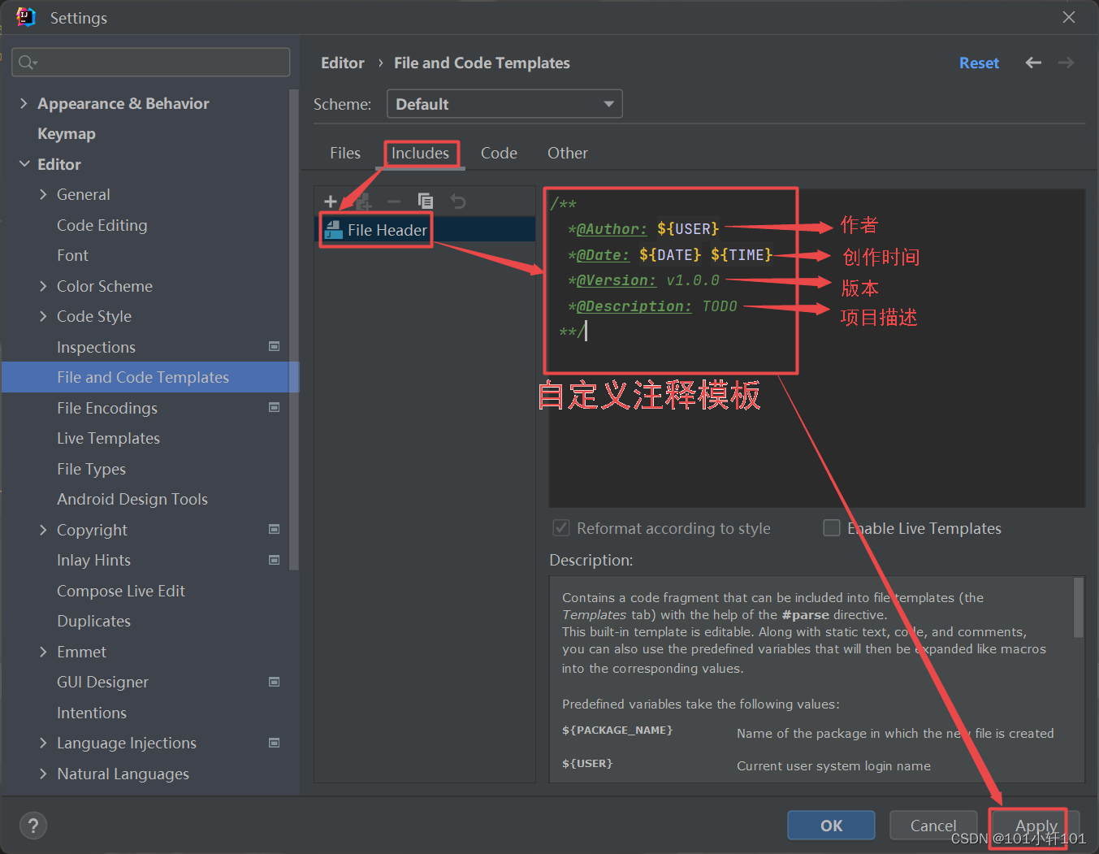Click project-level icon beside GUI Designer
This screenshot has width=1099, height=854.
275,682
